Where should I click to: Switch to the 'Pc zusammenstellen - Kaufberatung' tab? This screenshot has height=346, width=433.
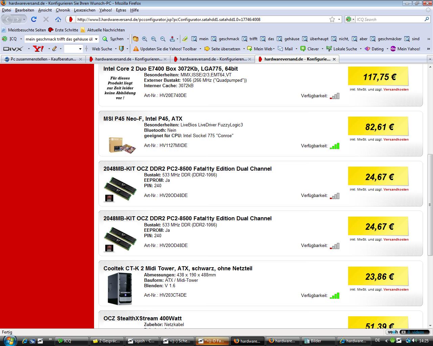click(43, 59)
